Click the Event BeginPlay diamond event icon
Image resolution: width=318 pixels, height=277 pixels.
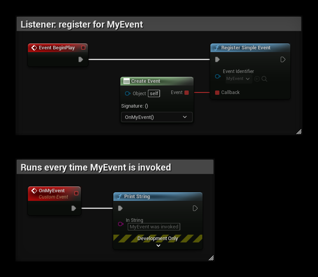click(x=34, y=48)
